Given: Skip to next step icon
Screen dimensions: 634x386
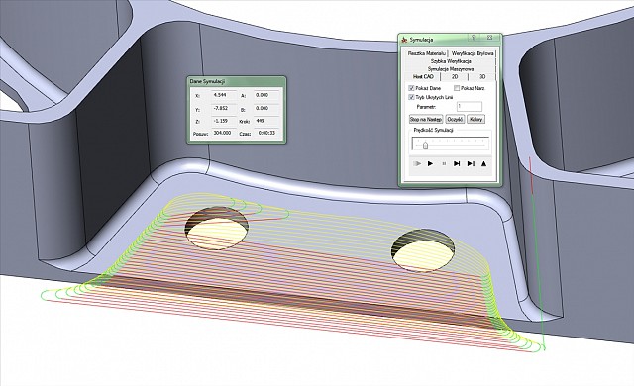Looking at the screenshot, I should coord(457,164).
